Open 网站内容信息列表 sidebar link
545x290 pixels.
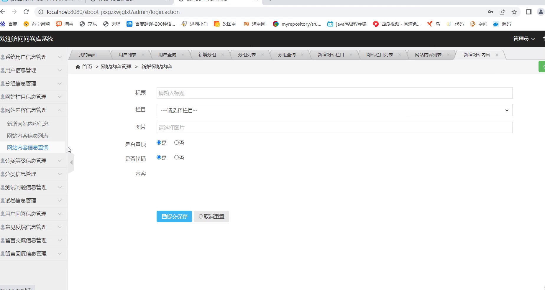28,136
